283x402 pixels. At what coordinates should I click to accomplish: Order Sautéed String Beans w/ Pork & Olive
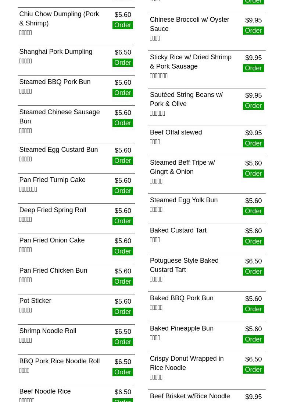coord(253,106)
